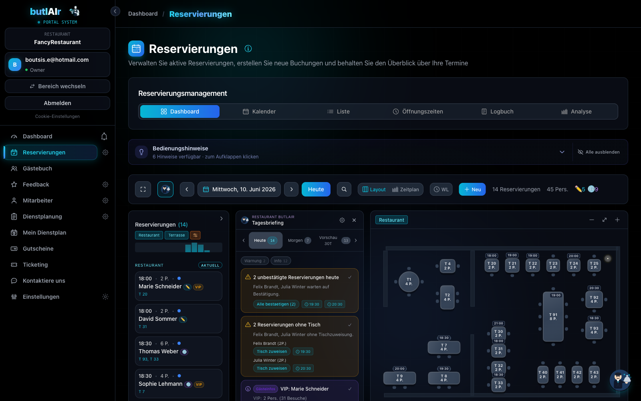Open the Liste tab
The image size is (641, 401).
339,111
